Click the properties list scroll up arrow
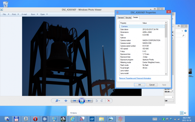The height and width of the screenshot is (122, 195). pos(166,23)
